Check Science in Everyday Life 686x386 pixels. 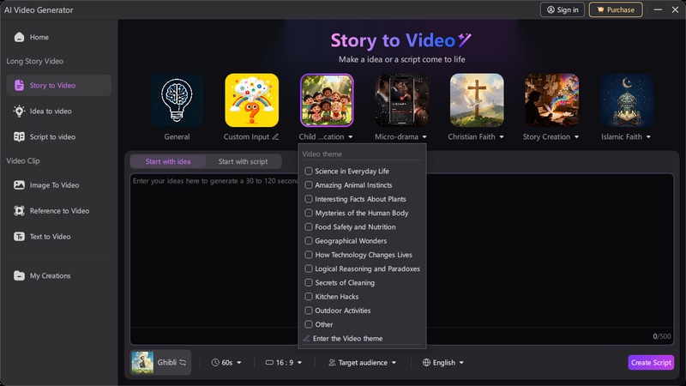click(x=309, y=171)
